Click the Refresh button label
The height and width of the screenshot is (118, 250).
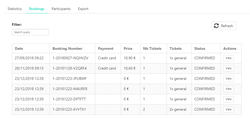(x=227, y=26)
